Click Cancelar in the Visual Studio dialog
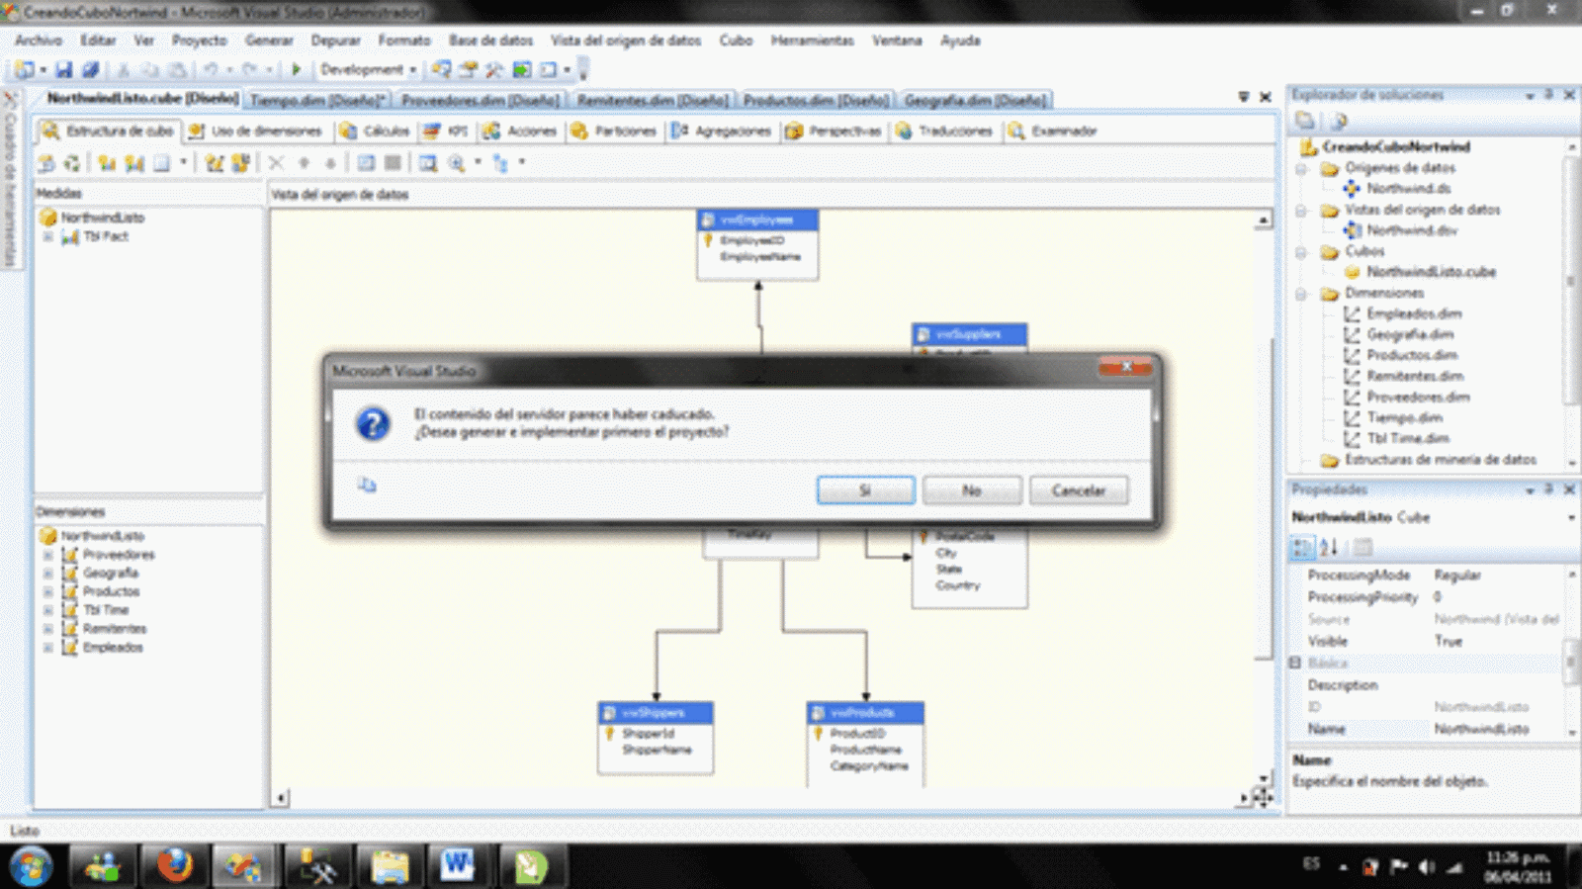 [1078, 490]
